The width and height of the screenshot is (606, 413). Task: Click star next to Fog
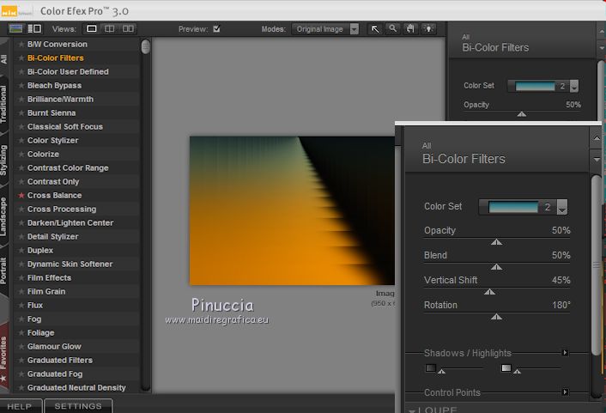coord(21,319)
